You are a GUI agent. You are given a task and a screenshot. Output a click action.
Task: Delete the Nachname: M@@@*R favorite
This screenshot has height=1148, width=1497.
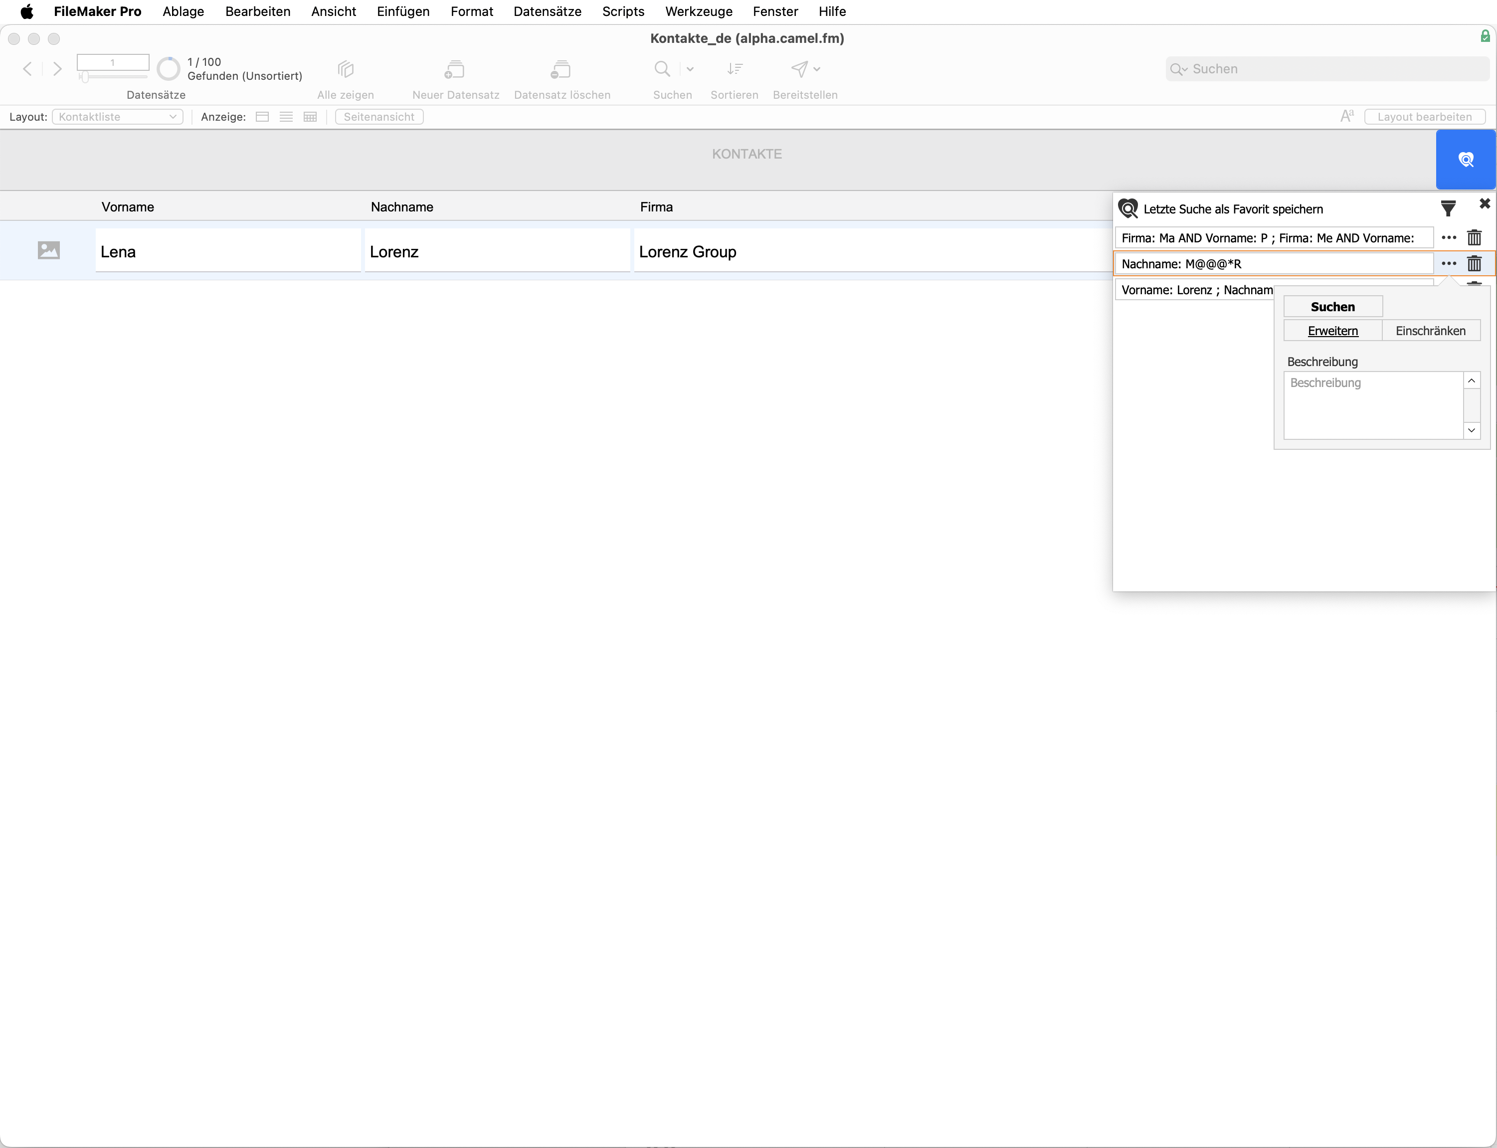point(1475,264)
